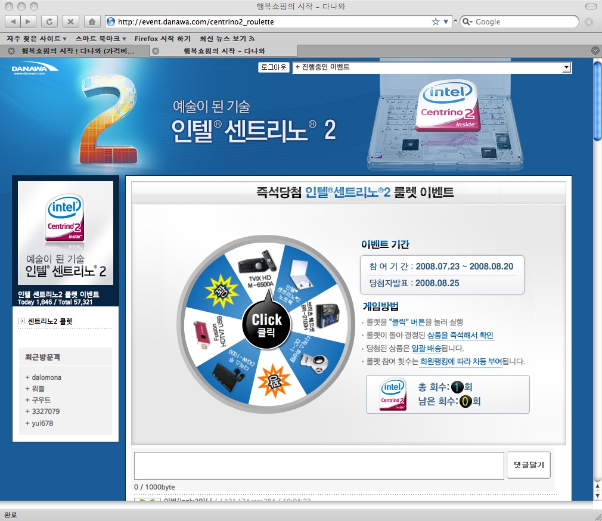The width and height of the screenshot is (602, 521).
Task: Open the 최신 뉴스 보기 feed bookmark
Action: 227,38
